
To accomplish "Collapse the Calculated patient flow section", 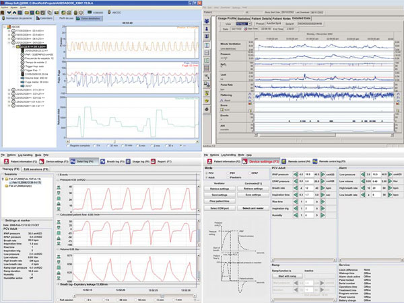I will click(58, 215).
